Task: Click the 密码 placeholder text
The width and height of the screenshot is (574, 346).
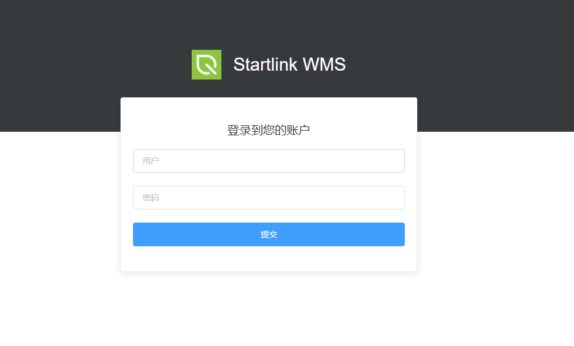Action: [x=150, y=198]
